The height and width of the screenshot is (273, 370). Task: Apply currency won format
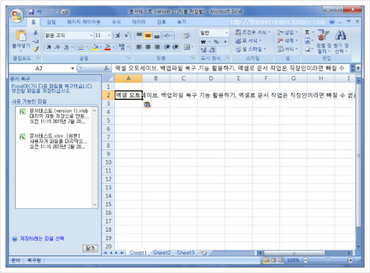pos(203,42)
